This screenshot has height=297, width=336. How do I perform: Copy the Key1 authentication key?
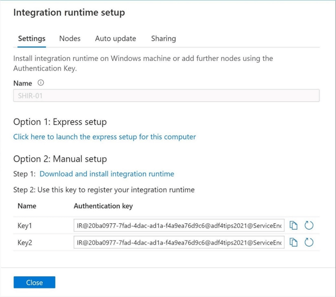pyautogui.click(x=294, y=225)
